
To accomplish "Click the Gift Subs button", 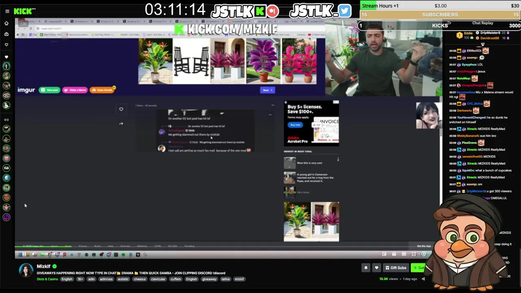I will tap(396, 268).
